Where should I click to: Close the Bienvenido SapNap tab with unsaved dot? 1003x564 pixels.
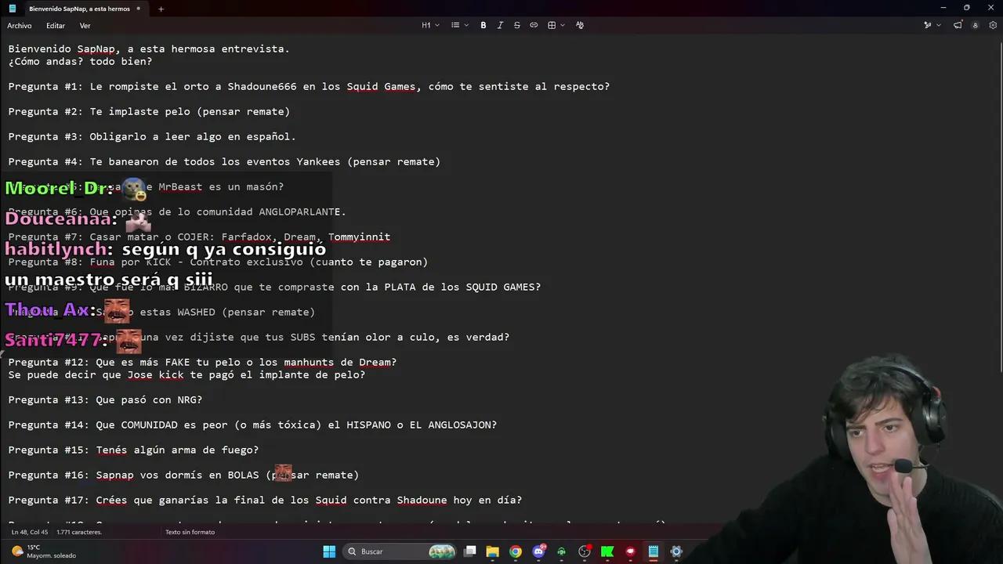coord(139,9)
